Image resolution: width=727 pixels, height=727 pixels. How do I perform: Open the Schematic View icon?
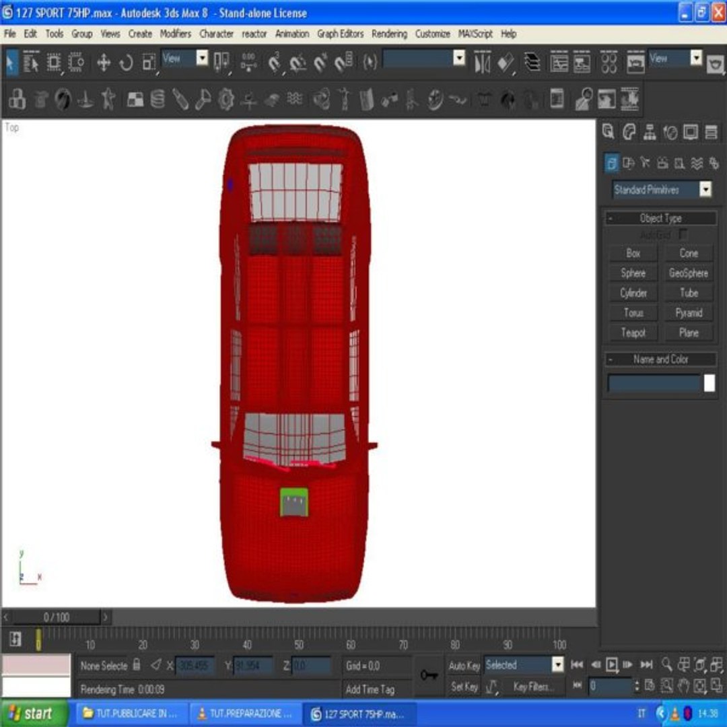click(x=582, y=63)
